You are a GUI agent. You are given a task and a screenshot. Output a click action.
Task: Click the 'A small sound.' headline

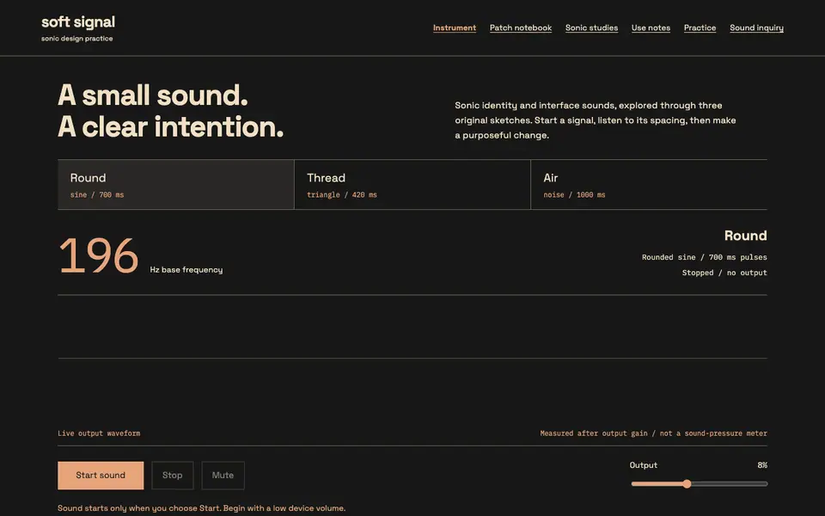pos(153,95)
